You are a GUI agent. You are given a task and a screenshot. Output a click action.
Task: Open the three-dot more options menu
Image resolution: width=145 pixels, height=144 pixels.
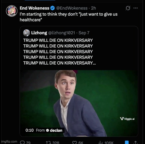pos(135,8)
